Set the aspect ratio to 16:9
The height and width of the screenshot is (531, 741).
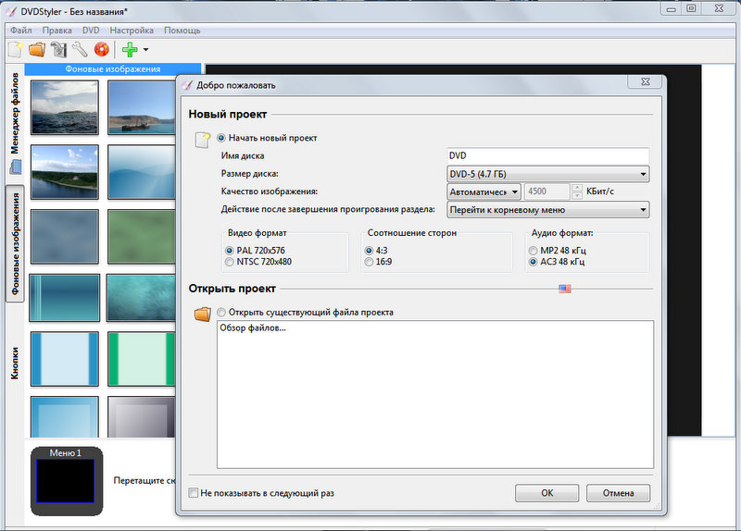(x=369, y=262)
